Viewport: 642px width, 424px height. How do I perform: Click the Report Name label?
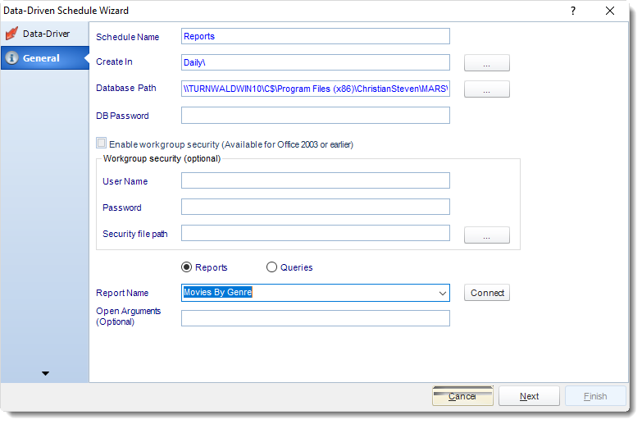tap(122, 293)
